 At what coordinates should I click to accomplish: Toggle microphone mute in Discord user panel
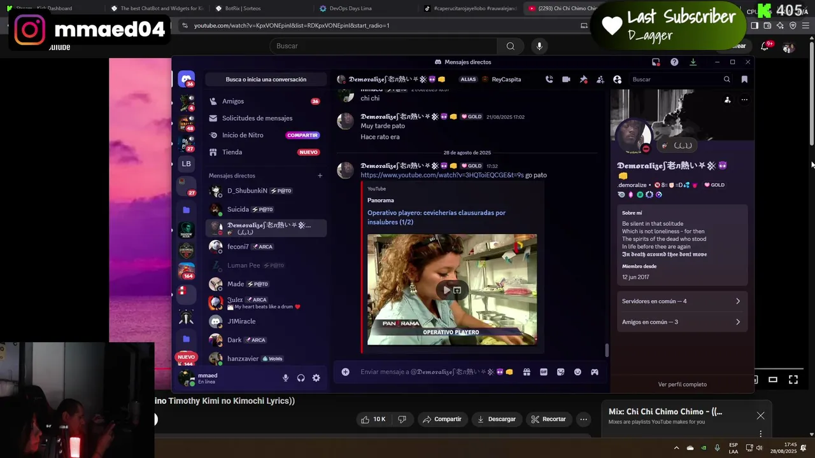[285, 378]
